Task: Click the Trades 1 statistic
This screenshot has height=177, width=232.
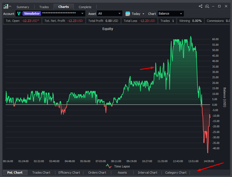Action: 167,21
